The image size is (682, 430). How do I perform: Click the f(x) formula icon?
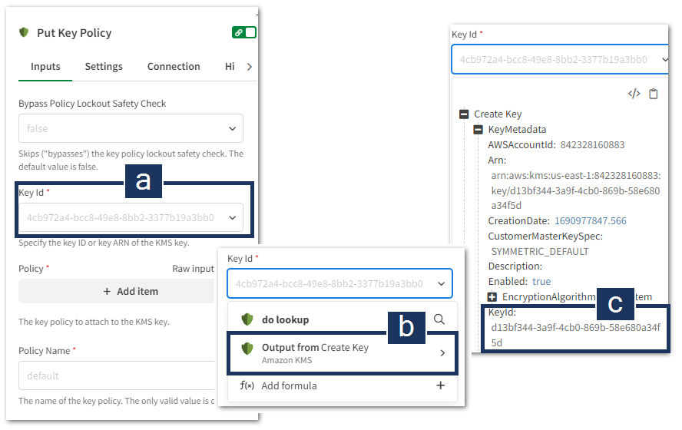pyautogui.click(x=247, y=385)
